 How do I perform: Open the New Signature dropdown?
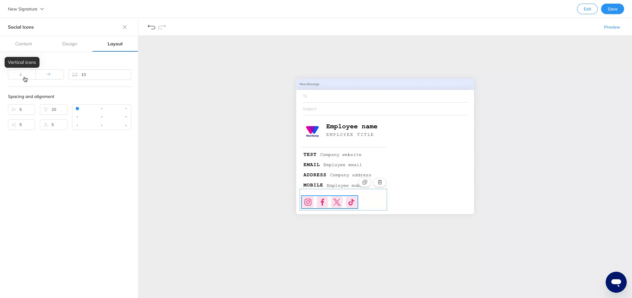click(x=26, y=9)
